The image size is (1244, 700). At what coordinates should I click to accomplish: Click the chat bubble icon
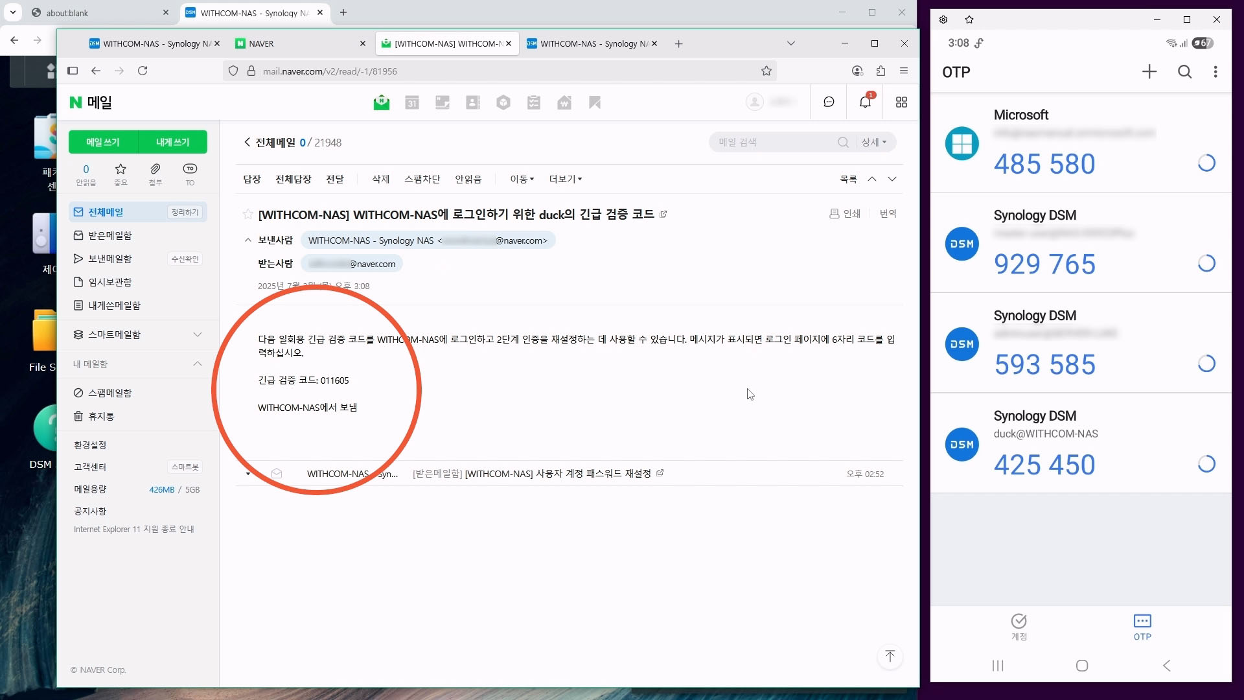(829, 102)
